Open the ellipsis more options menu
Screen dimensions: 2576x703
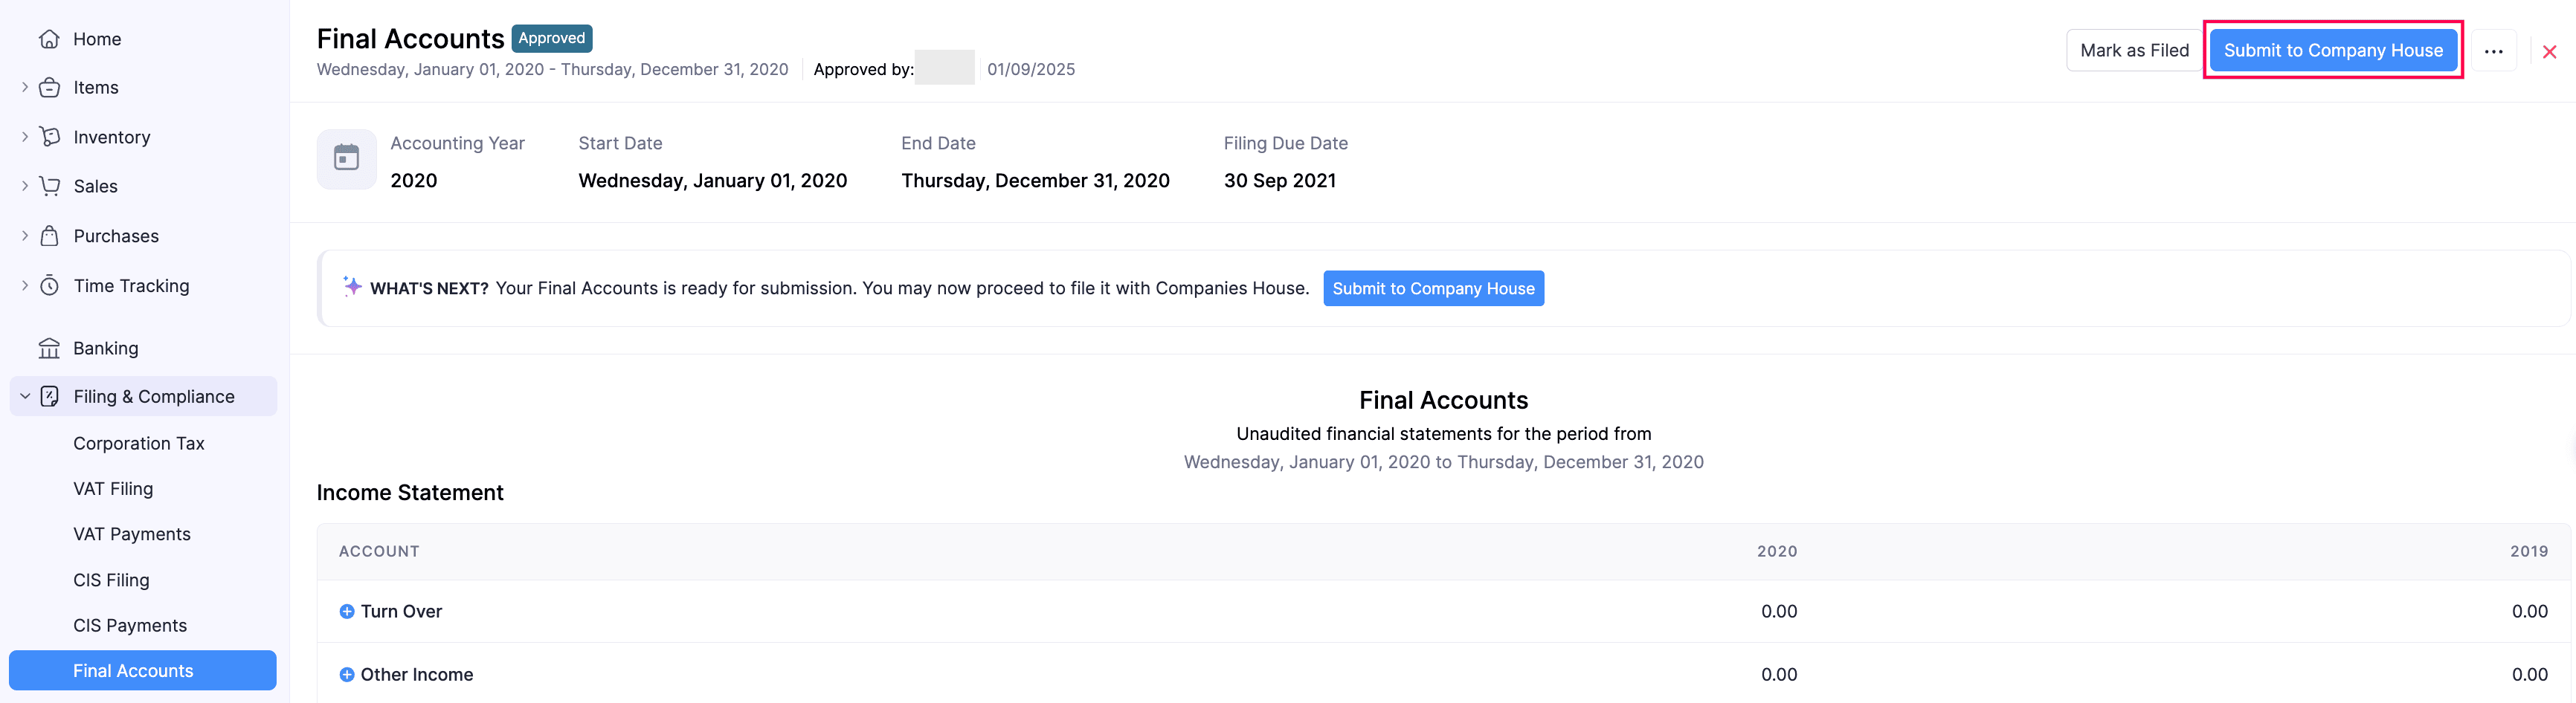[2494, 50]
